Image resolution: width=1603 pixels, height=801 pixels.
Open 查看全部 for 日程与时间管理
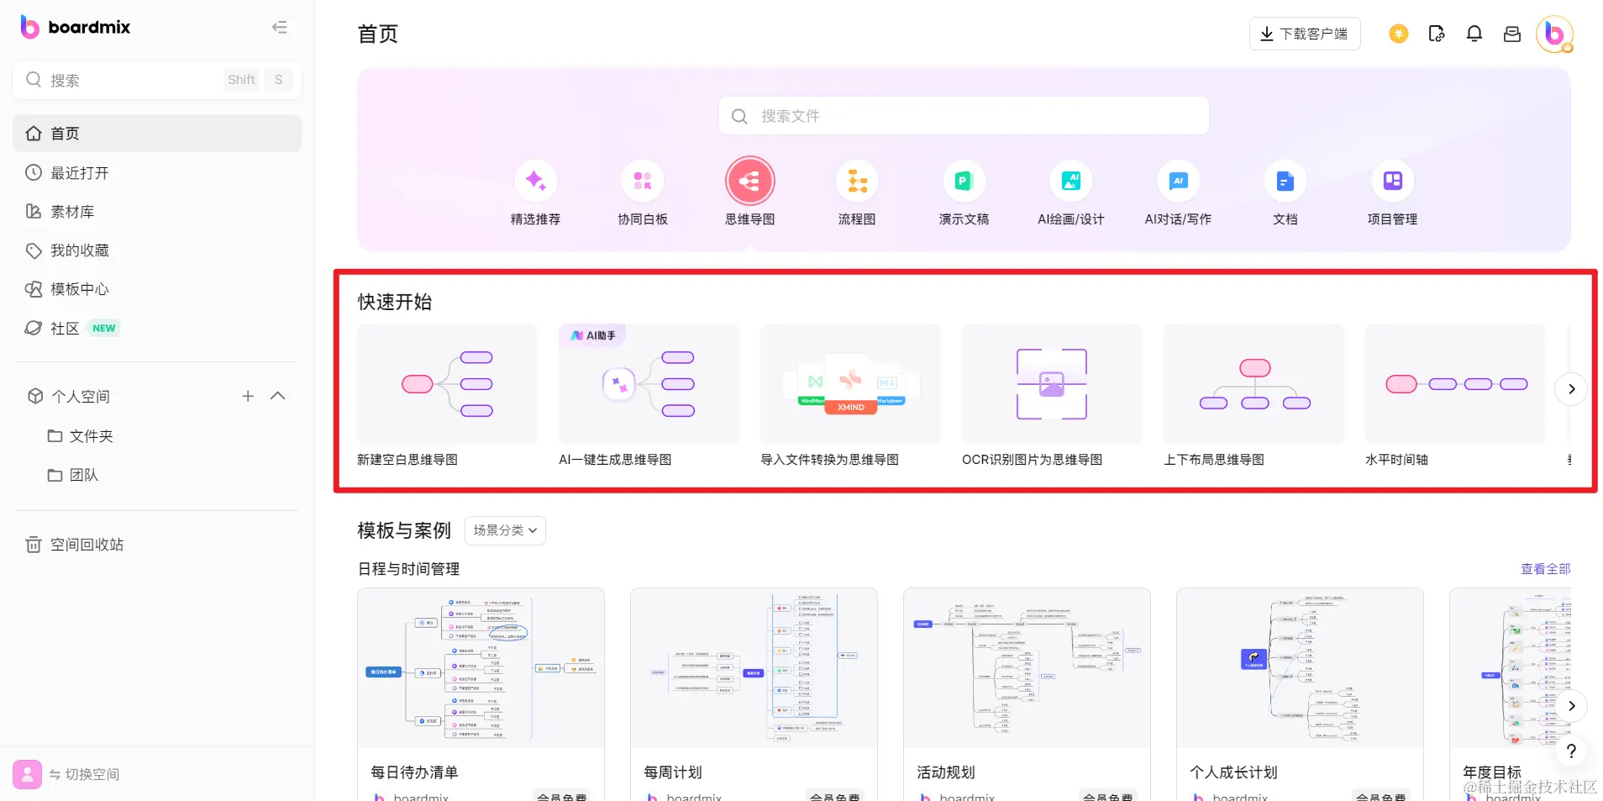click(x=1544, y=568)
